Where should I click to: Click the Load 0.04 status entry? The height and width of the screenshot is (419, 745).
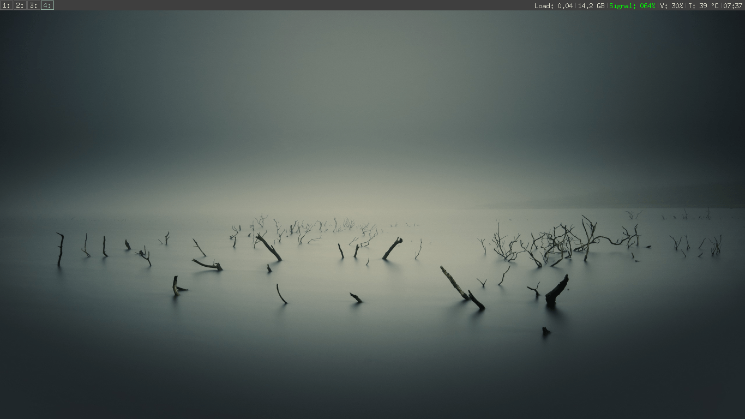(554, 5)
